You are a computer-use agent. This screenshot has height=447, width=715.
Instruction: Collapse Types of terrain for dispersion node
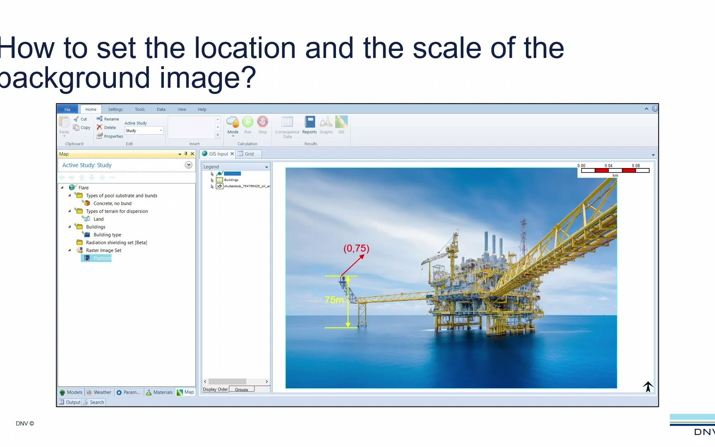pyautogui.click(x=70, y=211)
